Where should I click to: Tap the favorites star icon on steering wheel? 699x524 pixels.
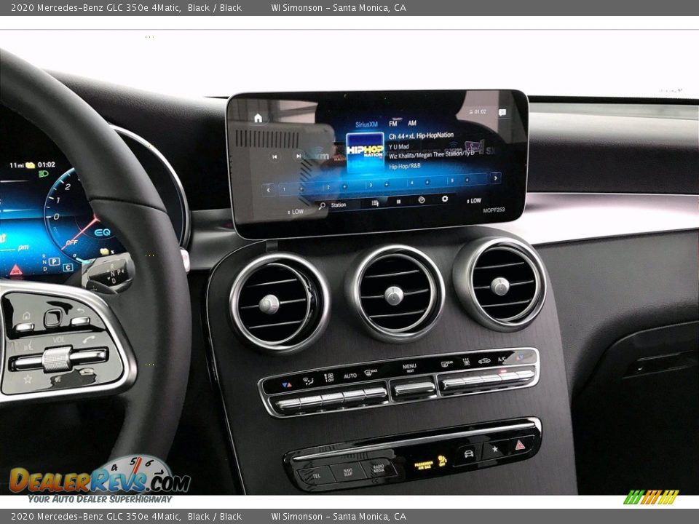point(28,378)
